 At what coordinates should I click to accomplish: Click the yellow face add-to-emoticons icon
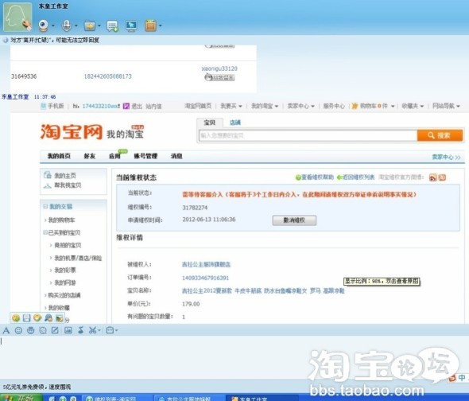[37, 317]
